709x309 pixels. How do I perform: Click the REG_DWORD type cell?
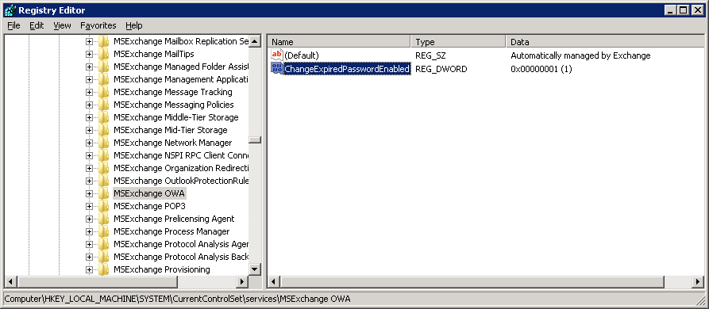point(441,69)
